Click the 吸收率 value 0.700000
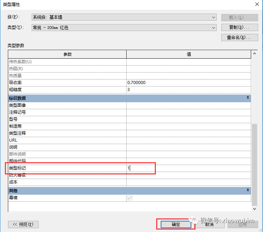Screen dimensions: 263x232 pos(189,83)
